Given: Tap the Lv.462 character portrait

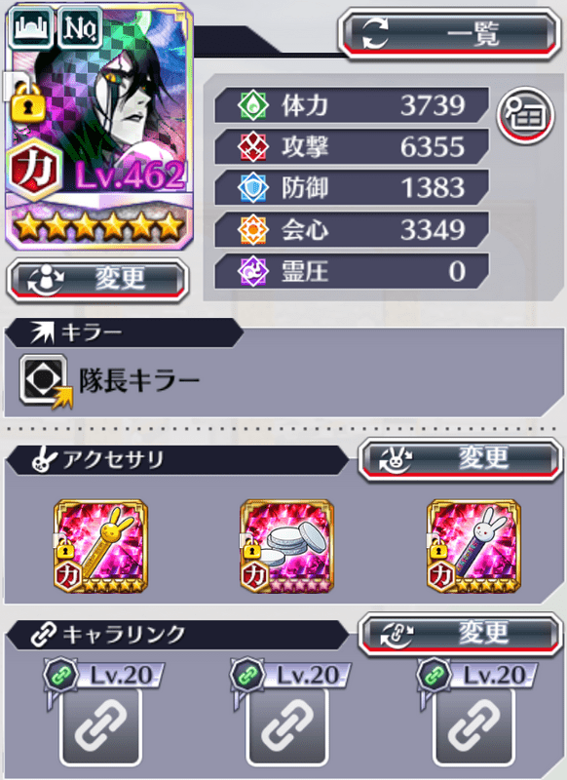Looking at the screenshot, I should coord(99,126).
